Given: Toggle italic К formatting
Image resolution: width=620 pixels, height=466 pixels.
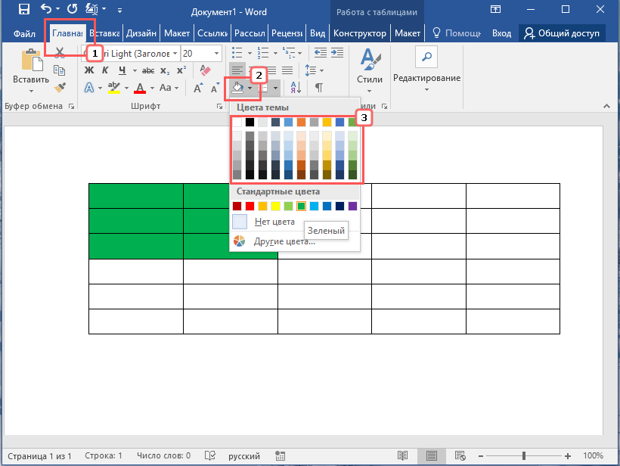Looking at the screenshot, I should pyautogui.click(x=105, y=70).
